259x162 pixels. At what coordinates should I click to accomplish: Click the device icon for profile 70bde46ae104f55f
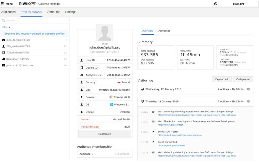pos(4,53)
